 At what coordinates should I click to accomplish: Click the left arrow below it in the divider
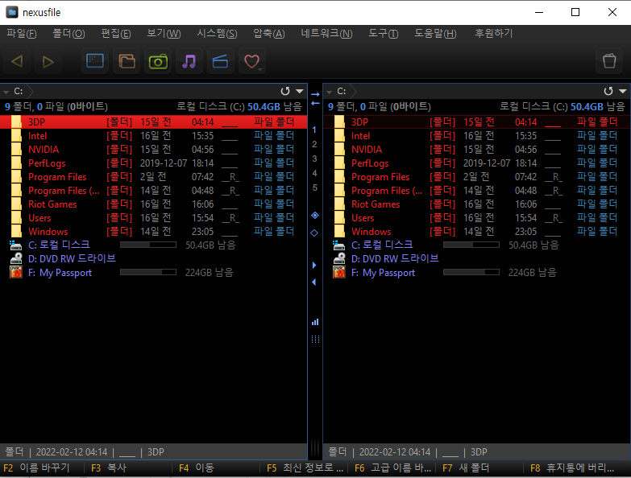(315, 103)
